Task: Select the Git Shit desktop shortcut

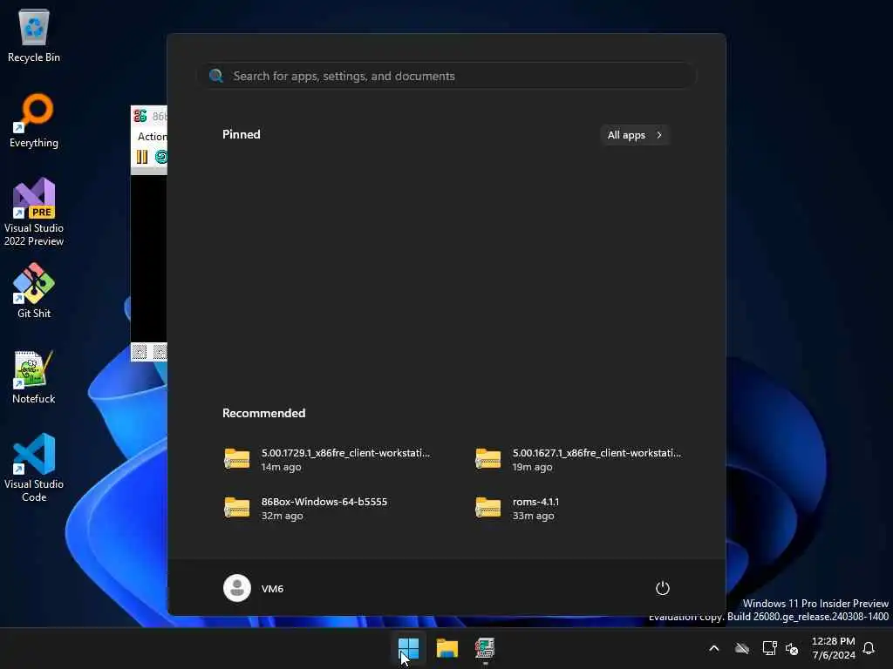Action: tap(34, 291)
